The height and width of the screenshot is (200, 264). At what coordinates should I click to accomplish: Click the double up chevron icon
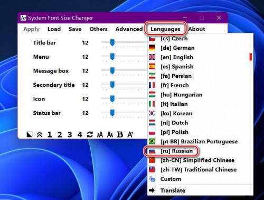click(x=40, y=134)
